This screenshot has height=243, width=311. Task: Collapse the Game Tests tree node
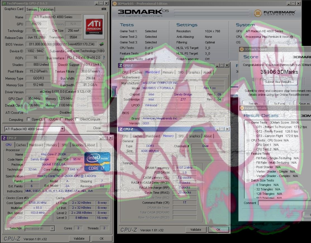(x=248, y=122)
